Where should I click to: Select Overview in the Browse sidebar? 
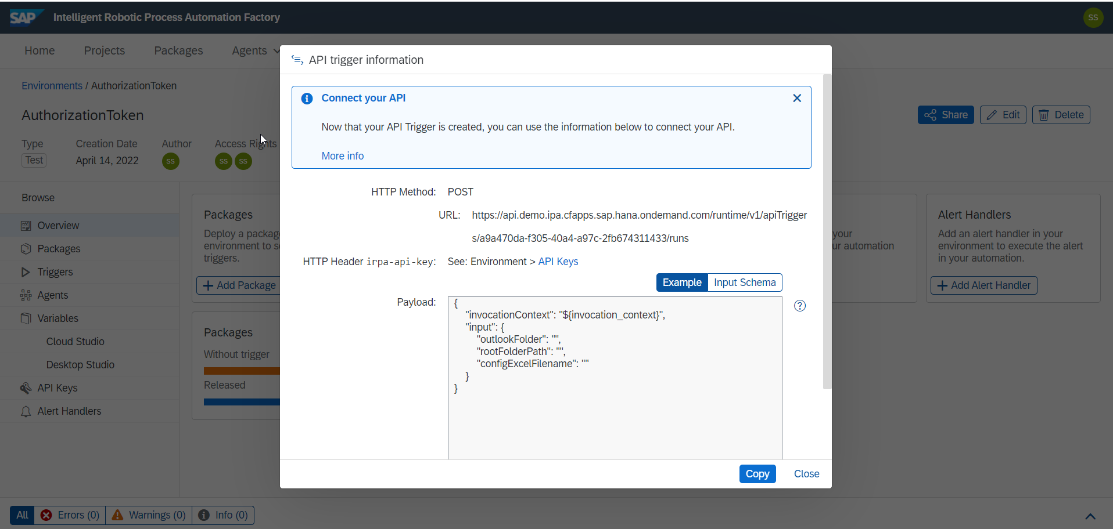[x=89, y=226]
